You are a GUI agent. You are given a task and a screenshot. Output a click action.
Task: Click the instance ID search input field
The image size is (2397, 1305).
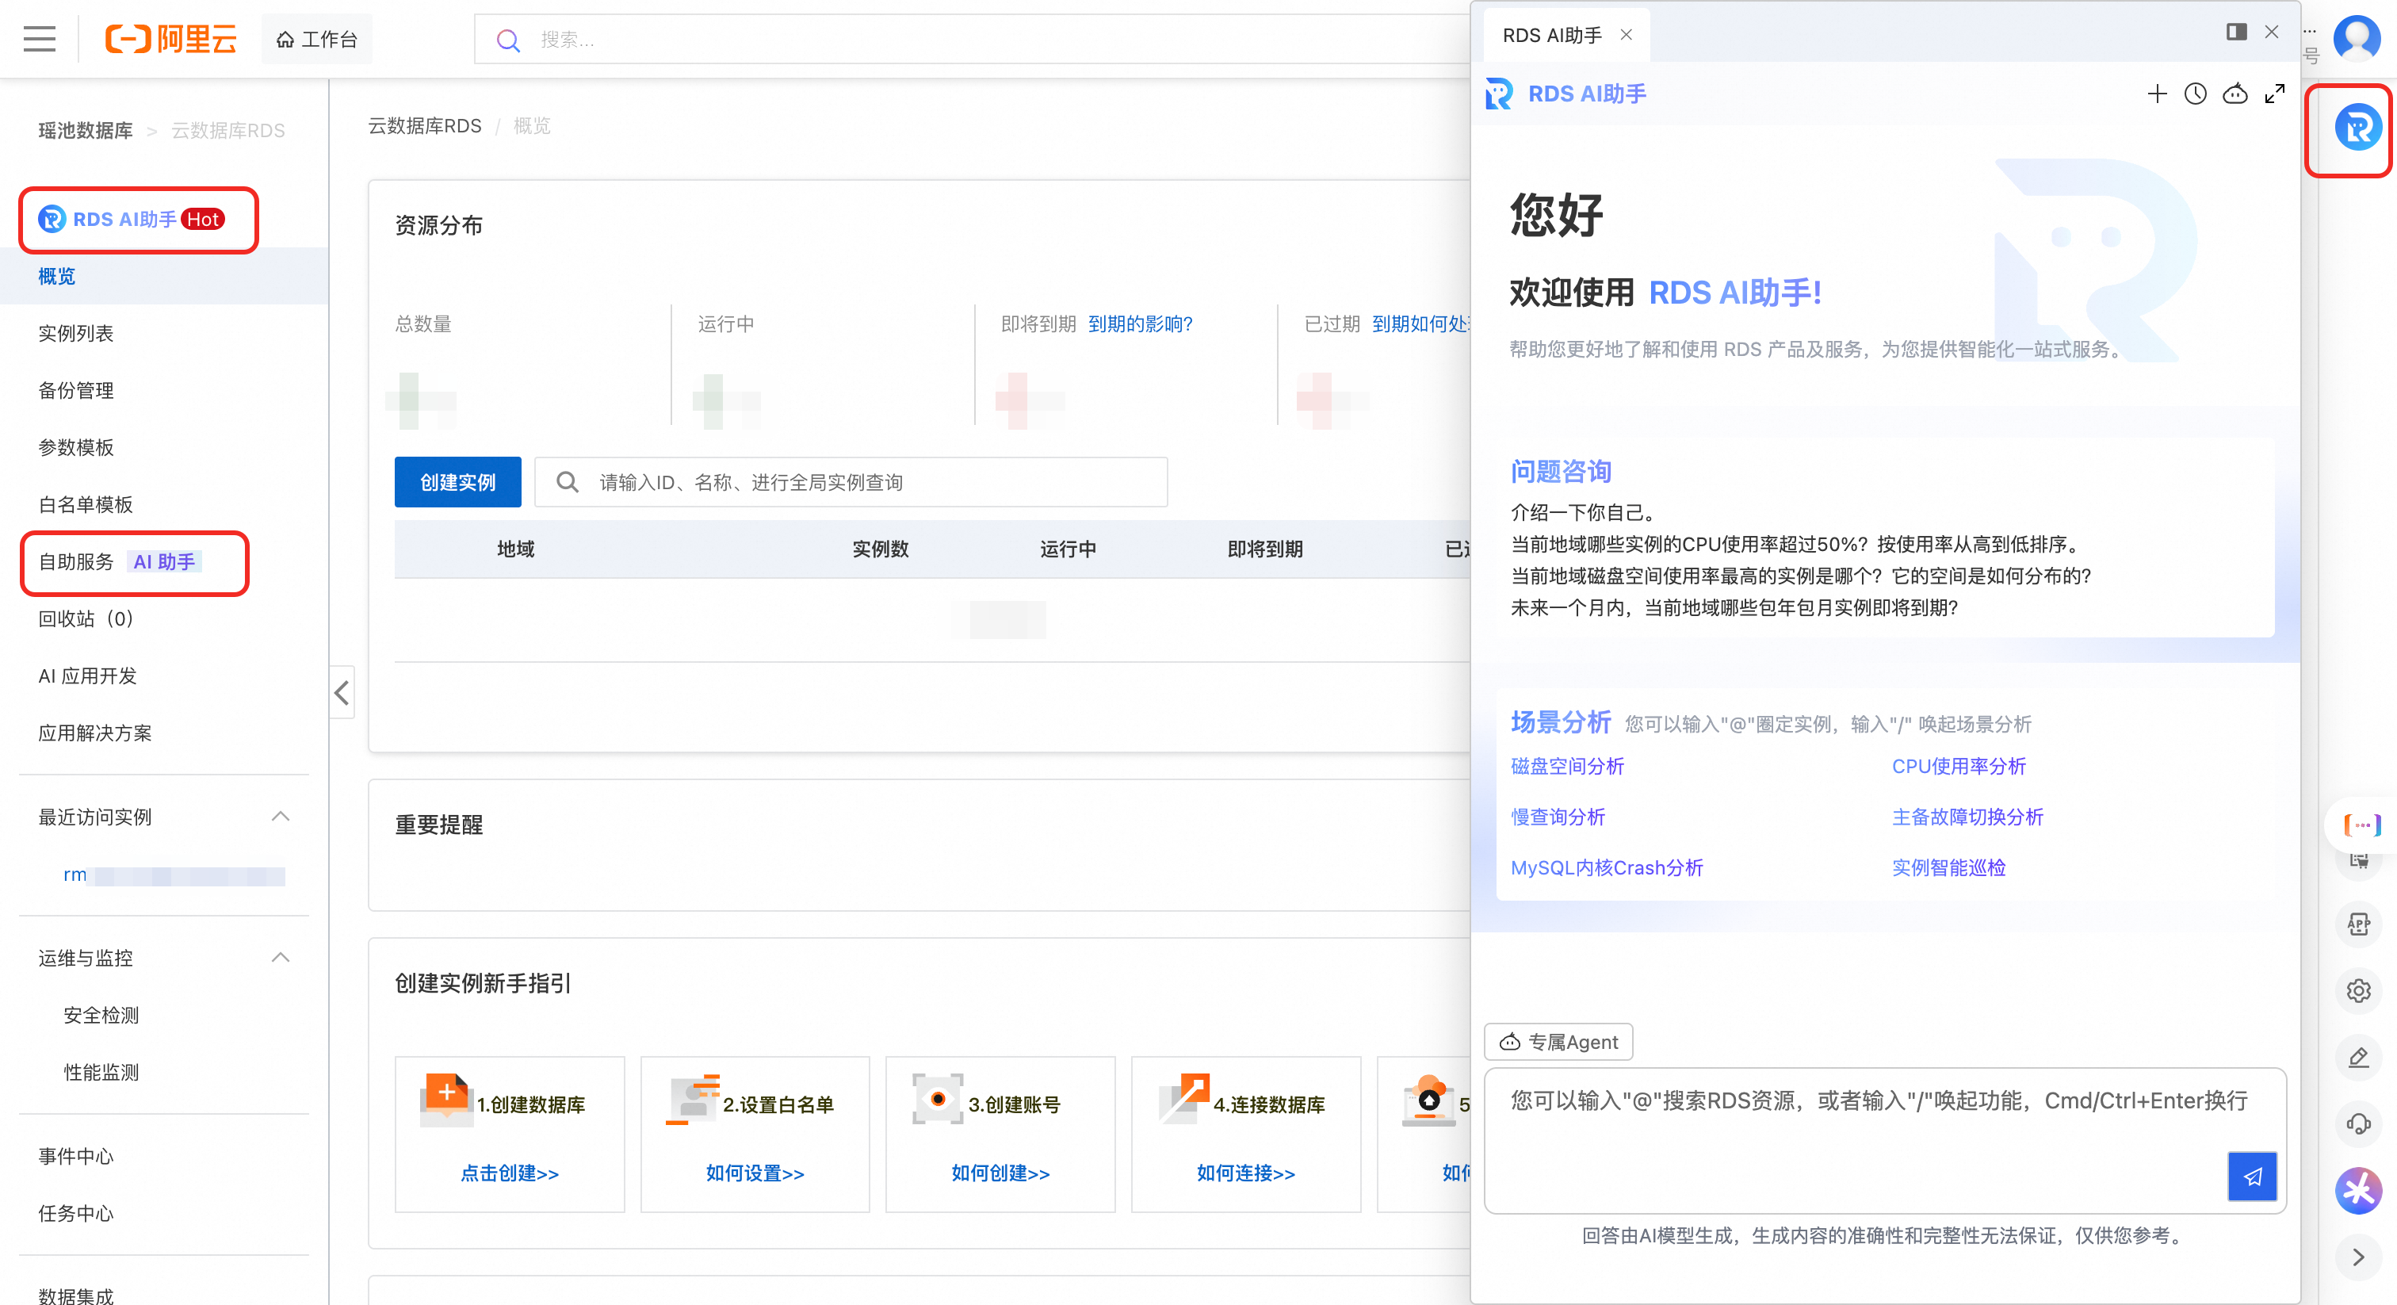click(851, 482)
